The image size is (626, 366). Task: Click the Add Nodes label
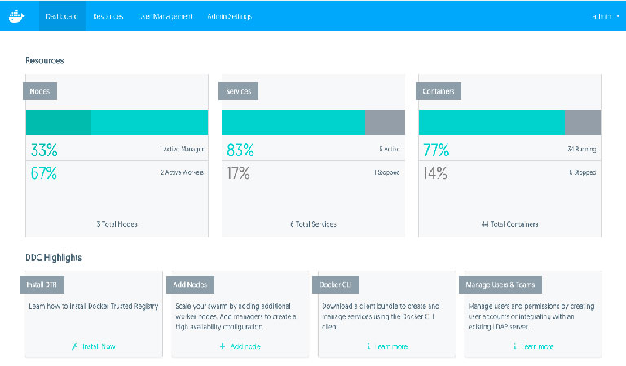pyautogui.click(x=190, y=285)
